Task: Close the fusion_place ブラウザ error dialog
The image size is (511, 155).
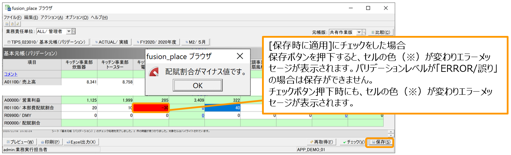Action: [x=240, y=56]
